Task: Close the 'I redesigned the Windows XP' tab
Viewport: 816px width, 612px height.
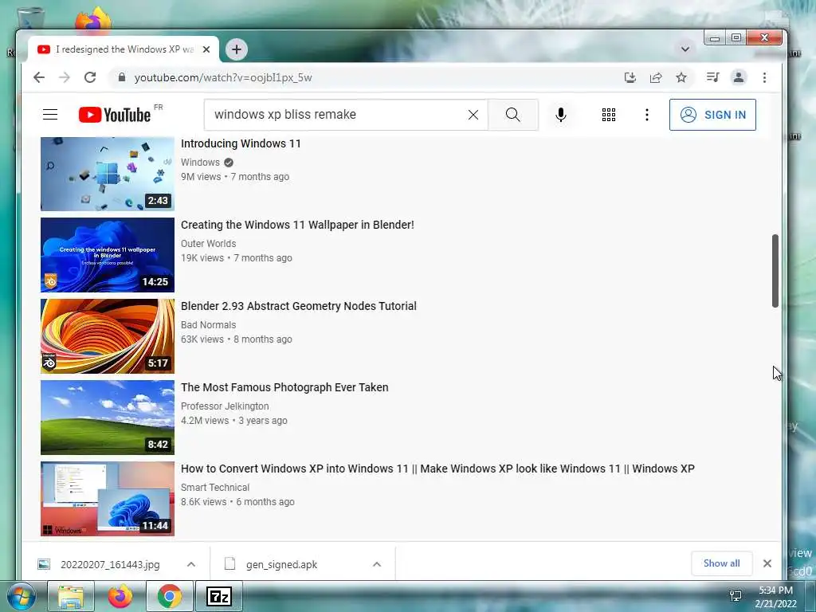Action: point(206,49)
